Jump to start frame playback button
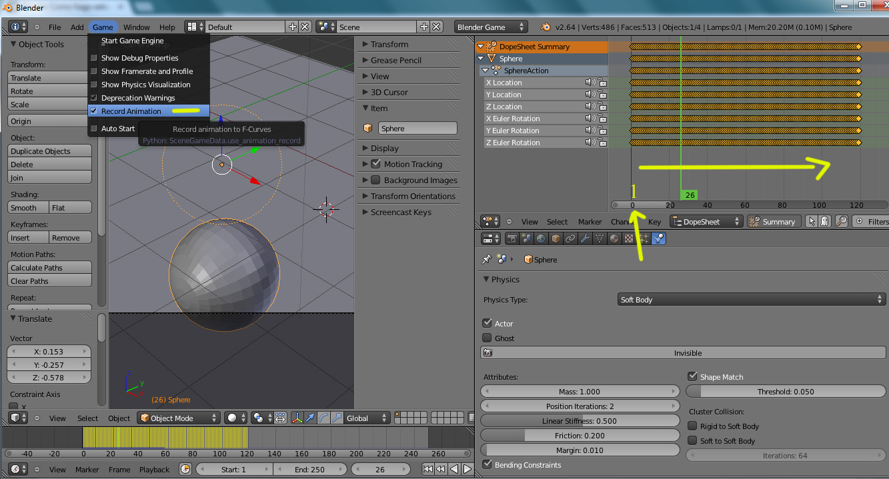The height and width of the screenshot is (479, 889). [x=428, y=469]
